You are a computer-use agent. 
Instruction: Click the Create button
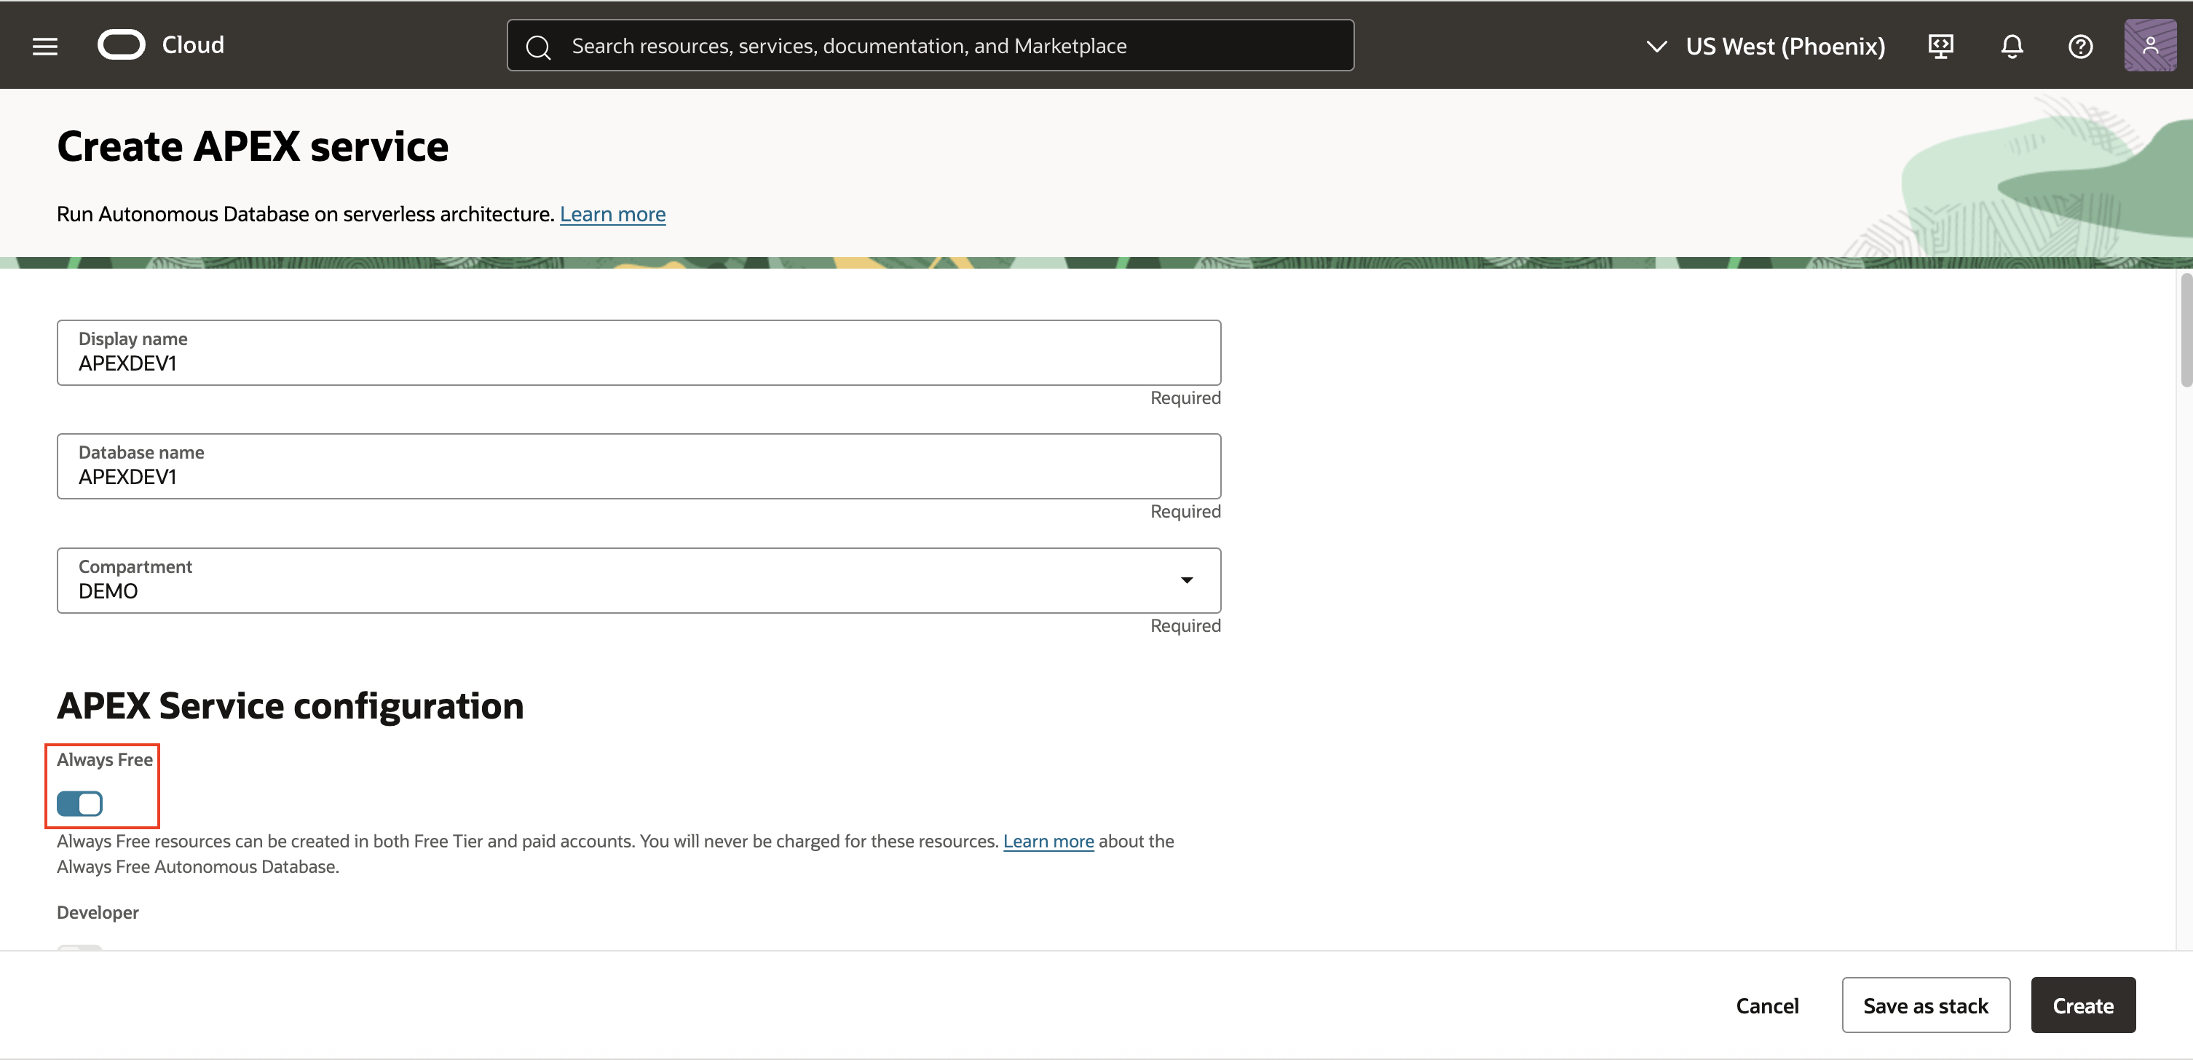coord(2082,1005)
